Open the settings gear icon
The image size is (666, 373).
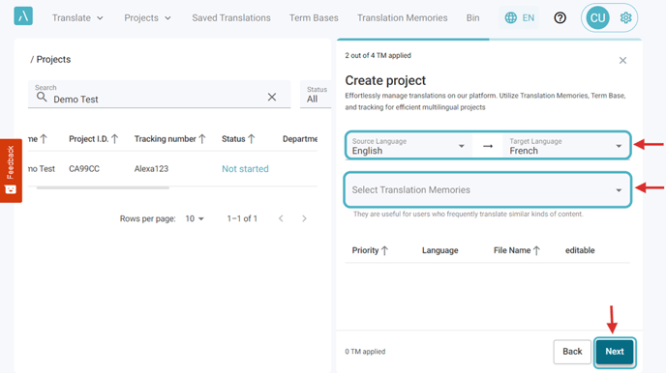pos(625,17)
